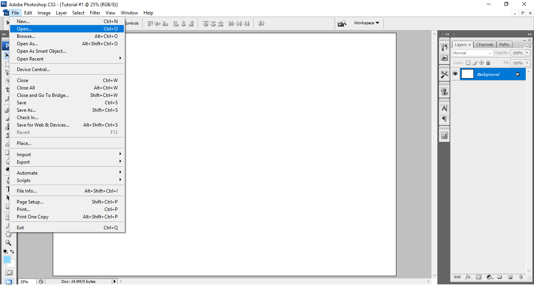Screen dimensions: 534x300
Task: Change screen mode at toolbox bottom
Action: tap(9, 282)
